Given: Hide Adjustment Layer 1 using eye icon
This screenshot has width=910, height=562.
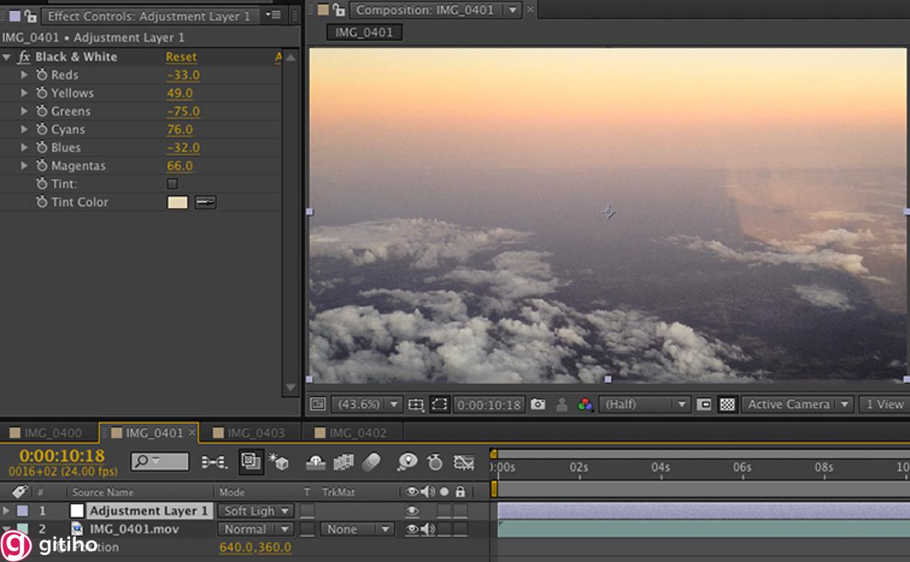Looking at the screenshot, I should (412, 511).
